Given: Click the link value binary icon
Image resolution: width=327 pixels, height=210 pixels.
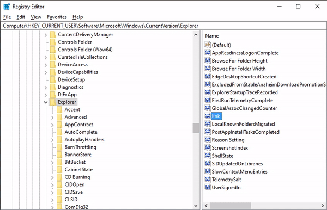Looking at the screenshot, I should click(x=208, y=116).
